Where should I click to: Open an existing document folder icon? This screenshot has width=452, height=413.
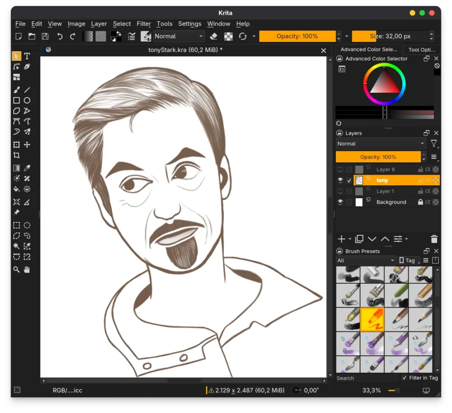coord(32,36)
